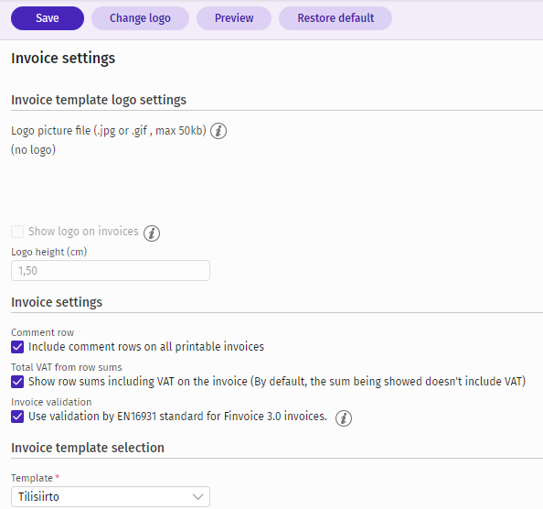Viewport: 543px width, 509px height.
Task: Click the Change logo button
Action: coord(140,18)
